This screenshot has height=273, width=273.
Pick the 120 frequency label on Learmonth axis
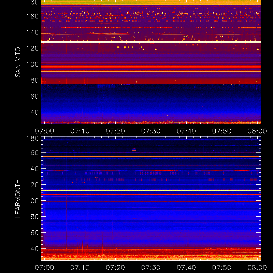32,185
